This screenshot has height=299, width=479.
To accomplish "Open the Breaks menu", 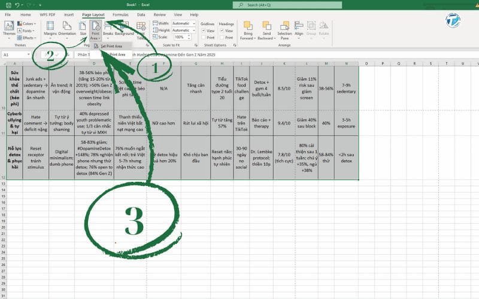I will (108, 30).
